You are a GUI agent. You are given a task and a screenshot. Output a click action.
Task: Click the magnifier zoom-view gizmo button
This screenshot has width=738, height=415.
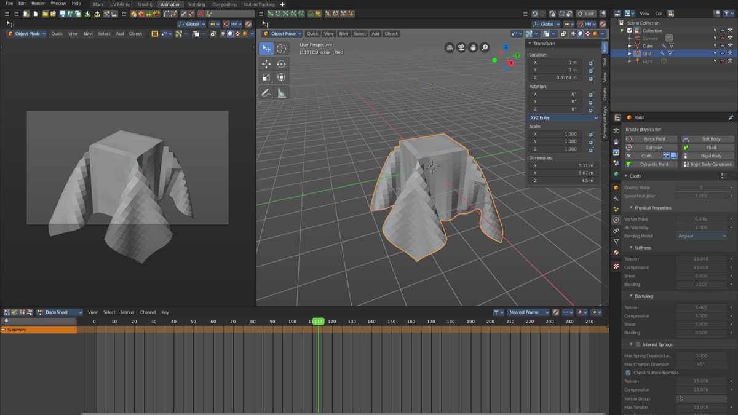point(485,47)
